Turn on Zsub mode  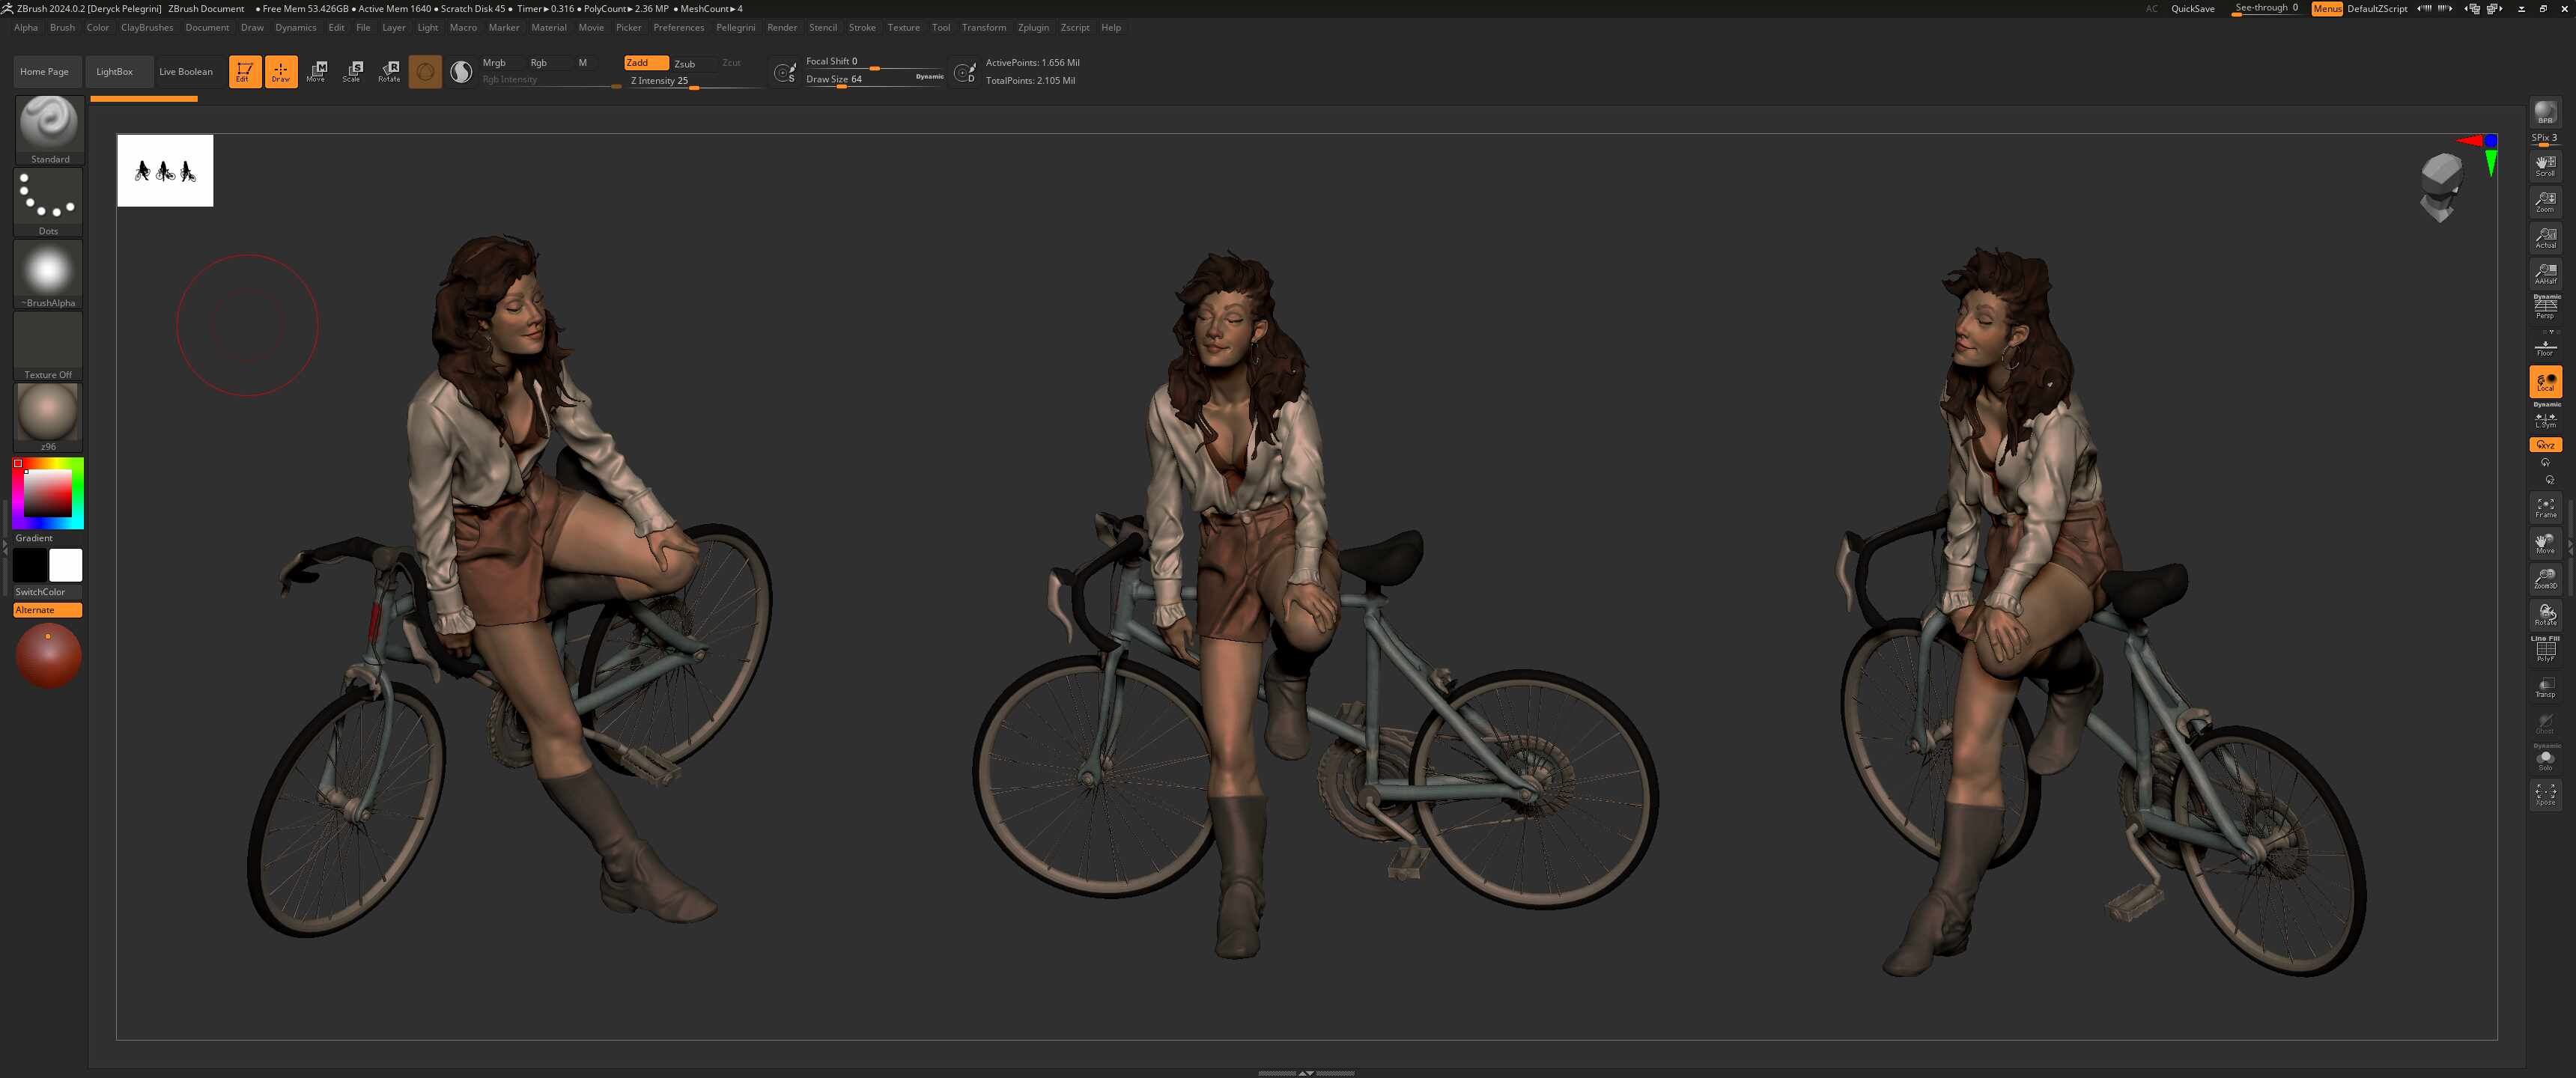click(685, 63)
